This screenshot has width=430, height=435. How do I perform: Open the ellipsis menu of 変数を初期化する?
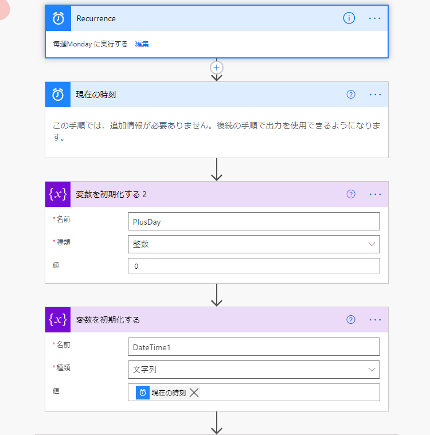pos(375,320)
